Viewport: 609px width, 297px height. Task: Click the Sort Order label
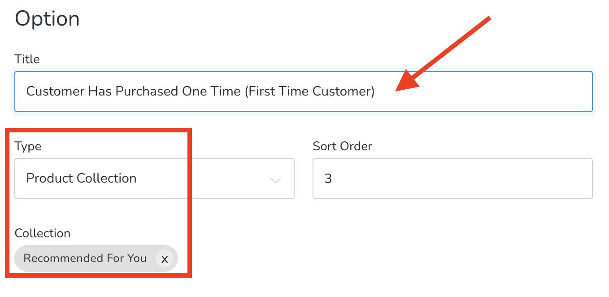point(342,146)
